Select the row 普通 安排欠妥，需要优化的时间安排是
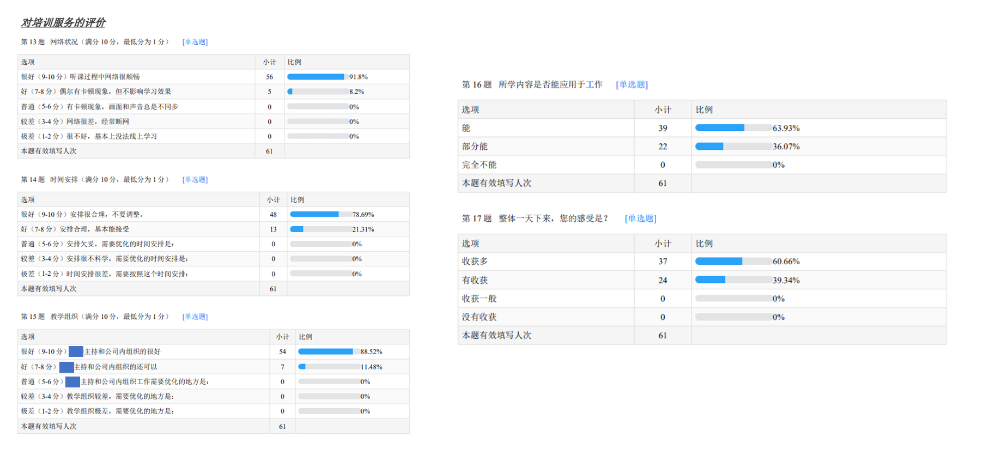The image size is (989, 461). 214,244
